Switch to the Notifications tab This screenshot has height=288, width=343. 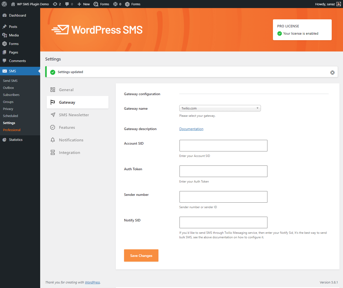coord(78,140)
